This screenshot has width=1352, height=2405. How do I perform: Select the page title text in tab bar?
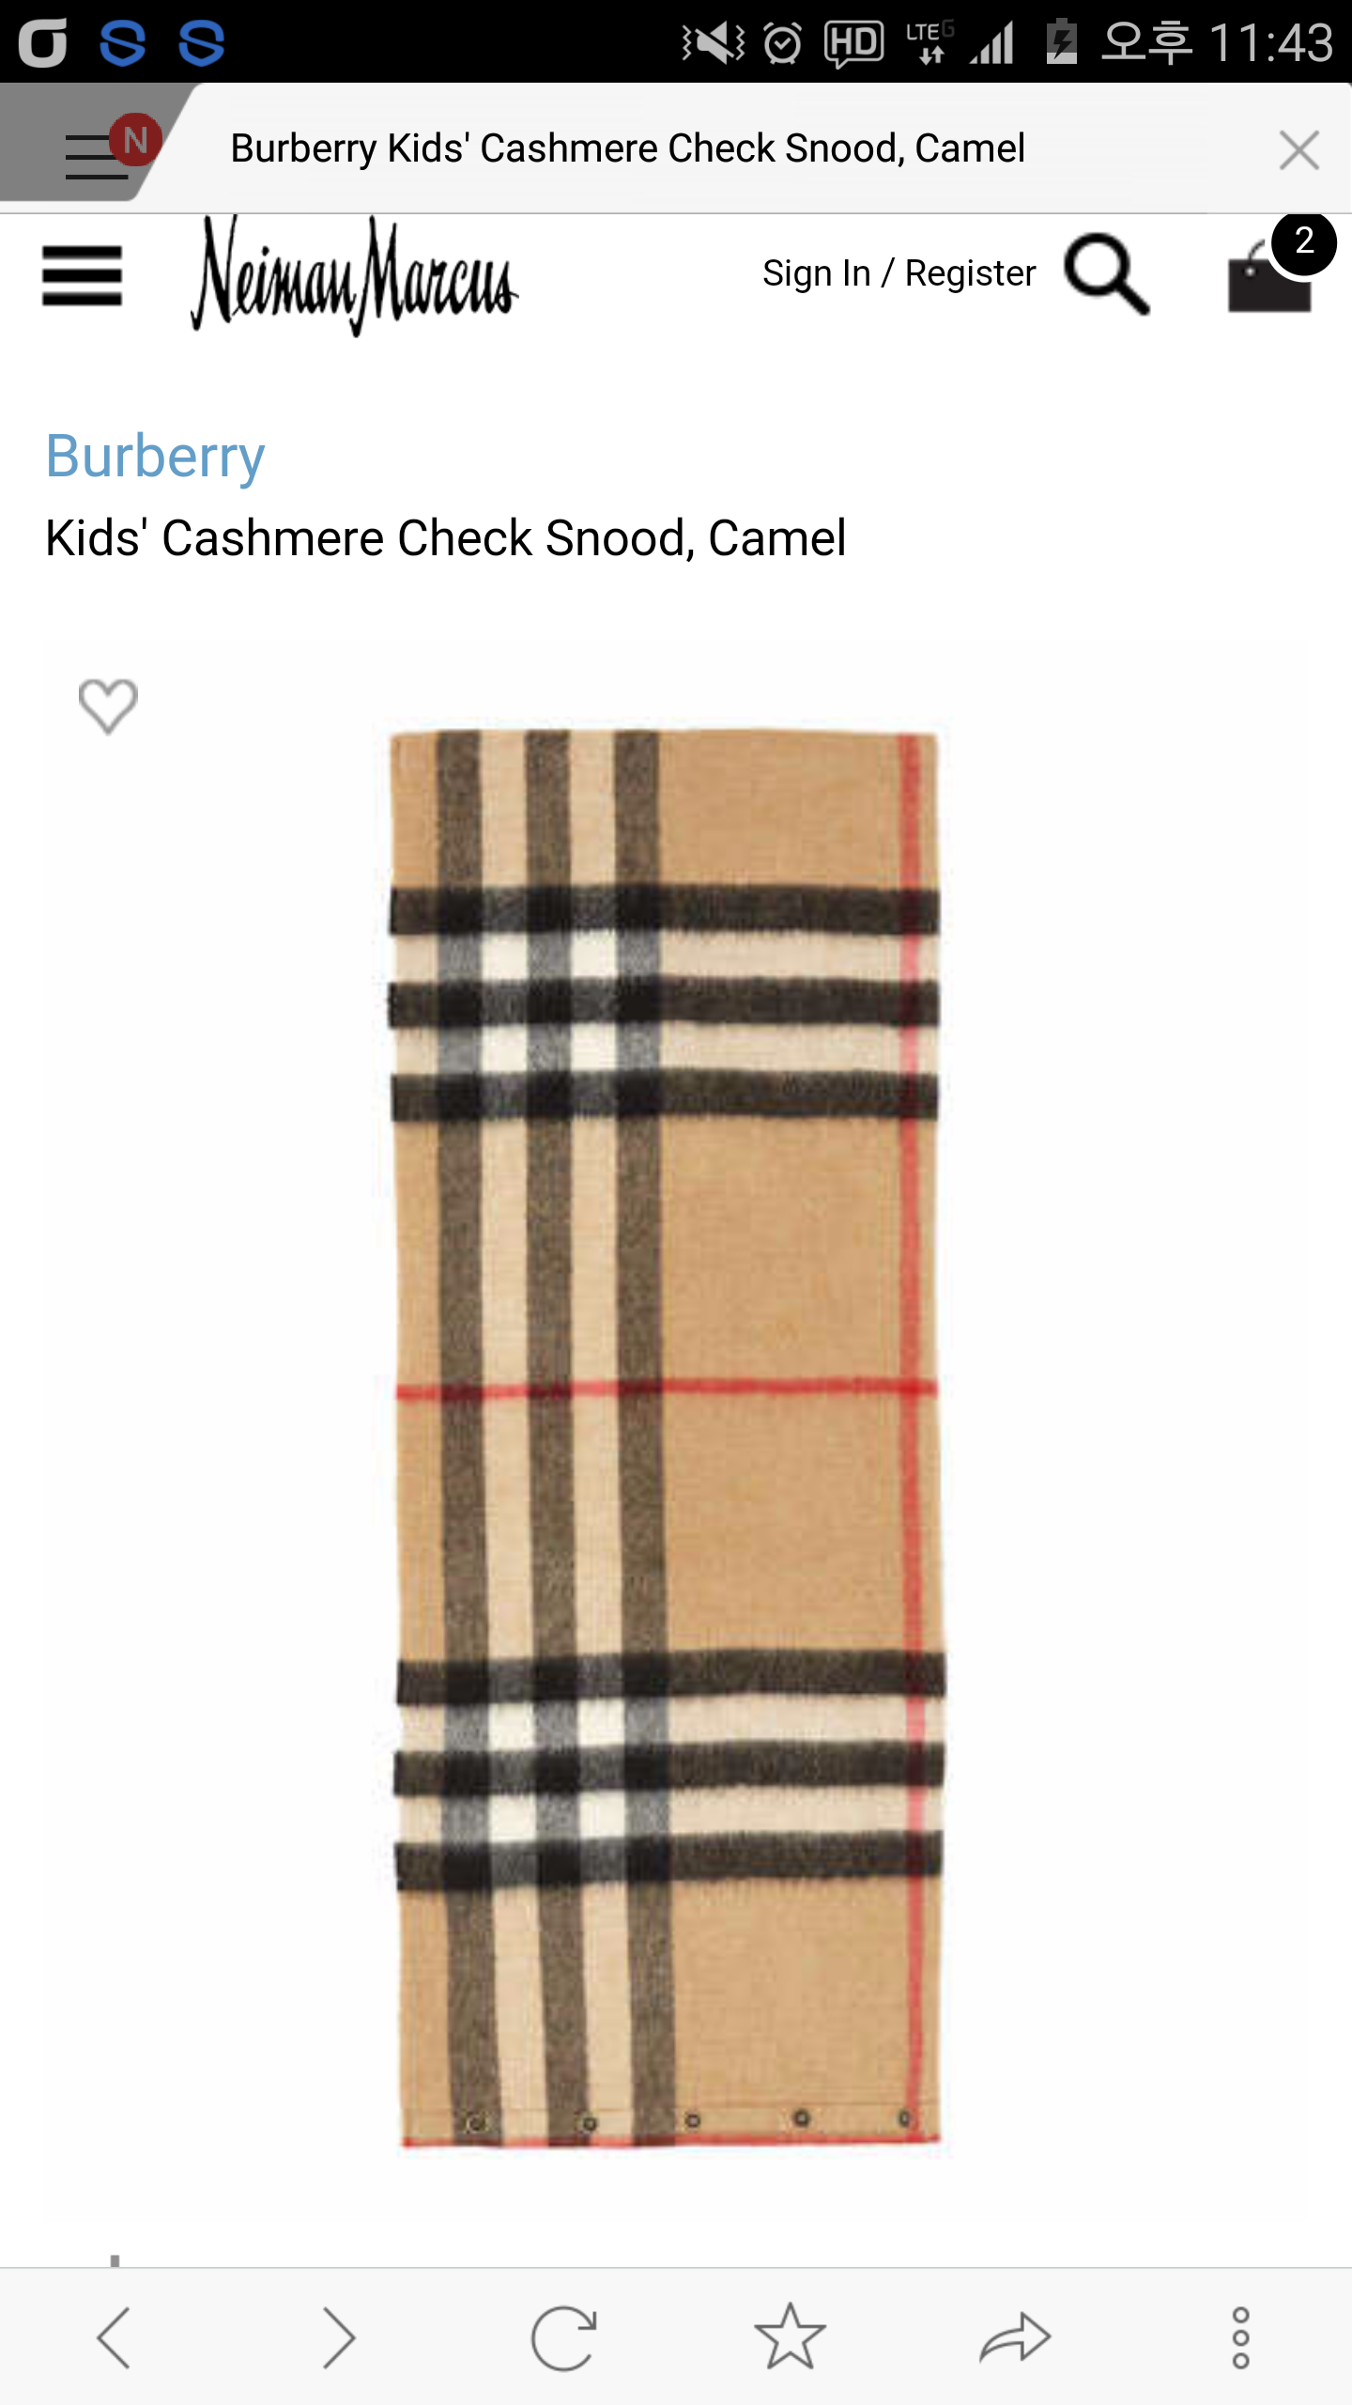click(627, 148)
